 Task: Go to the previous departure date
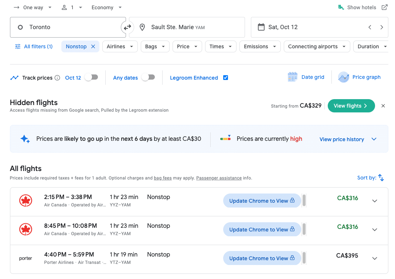(x=370, y=27)
